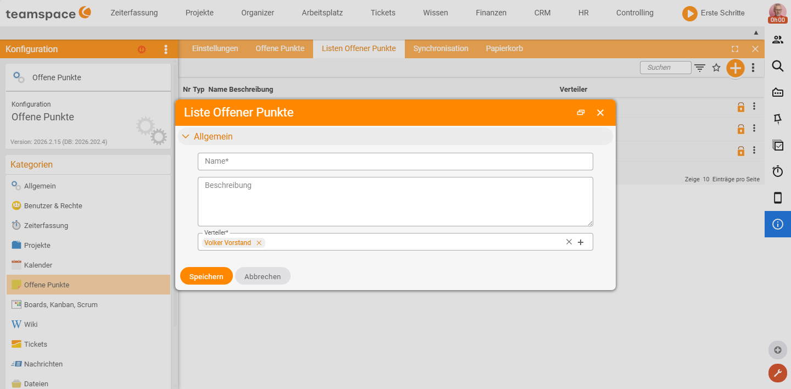This screenshot has width=791, height=389.
Task: Open the mobile phone icon in right sidebar
Action: [778, 198]
